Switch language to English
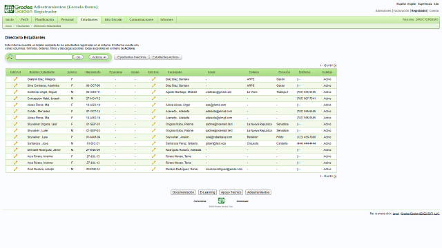442x248 pixels. [x=412, y=4]
